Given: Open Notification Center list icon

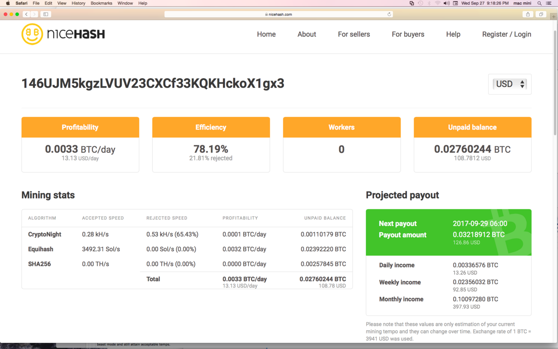Looking at the screenshot, I should (549, 3).
